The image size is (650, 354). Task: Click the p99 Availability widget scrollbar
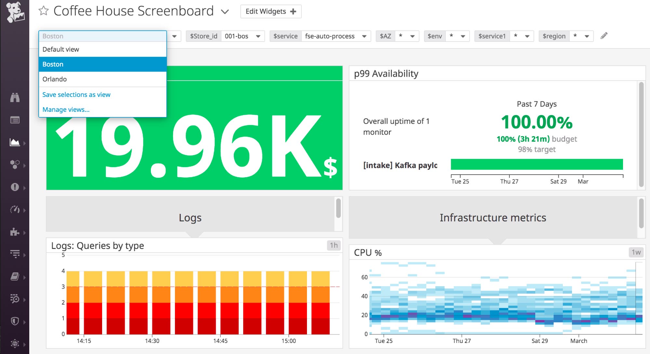[641, 134]
